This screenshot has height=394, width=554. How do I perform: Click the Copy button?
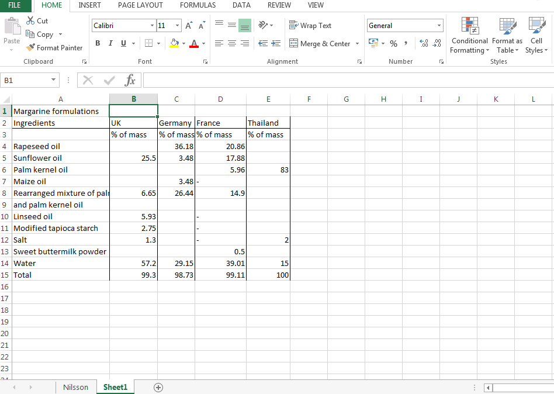(40, 34)
